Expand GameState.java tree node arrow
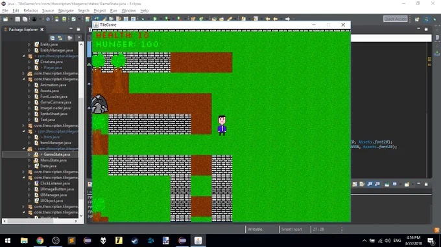The image size is (441, 247). (x=30, y=155)
